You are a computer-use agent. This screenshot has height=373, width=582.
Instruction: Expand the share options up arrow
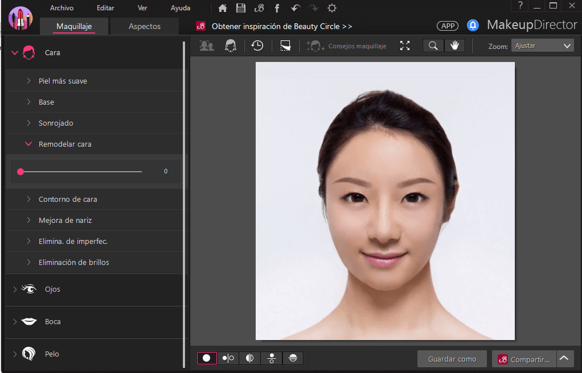coord(565,359)
